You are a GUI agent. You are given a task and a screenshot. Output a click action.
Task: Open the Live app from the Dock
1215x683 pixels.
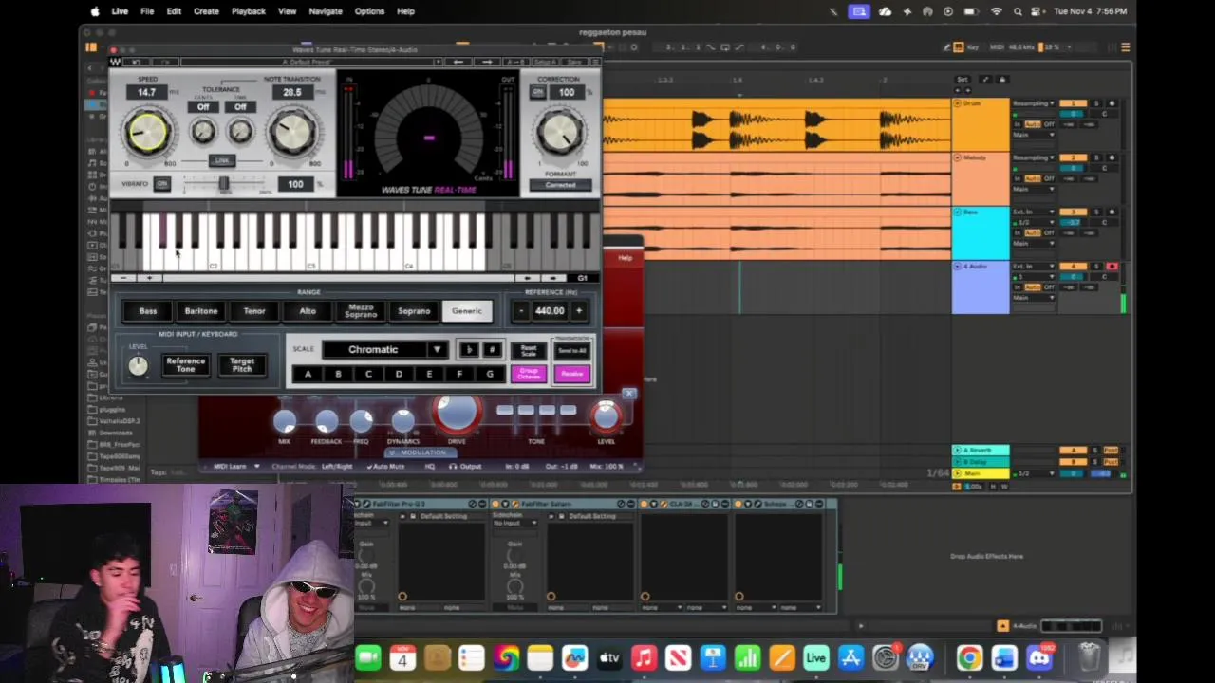[x=815, y=657]
